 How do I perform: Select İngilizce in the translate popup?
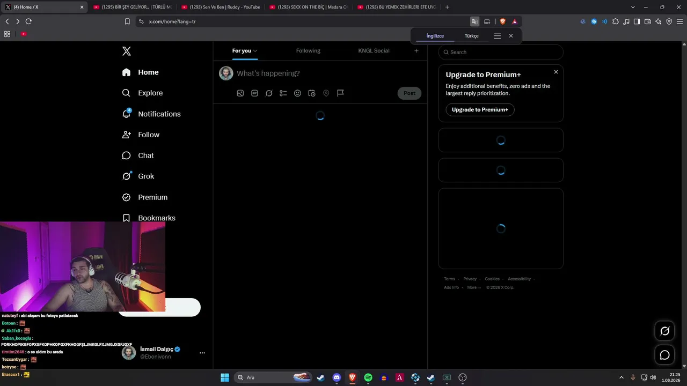(435, 36)
